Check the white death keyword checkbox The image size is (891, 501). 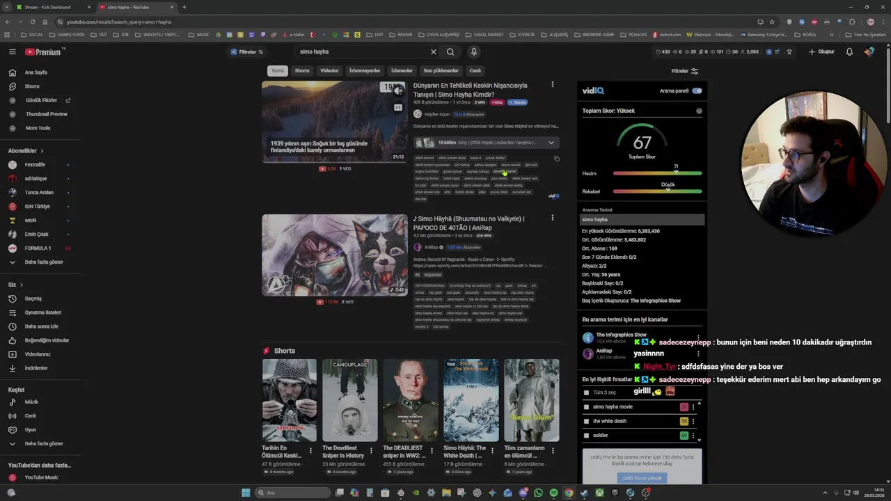coord(586,421)
